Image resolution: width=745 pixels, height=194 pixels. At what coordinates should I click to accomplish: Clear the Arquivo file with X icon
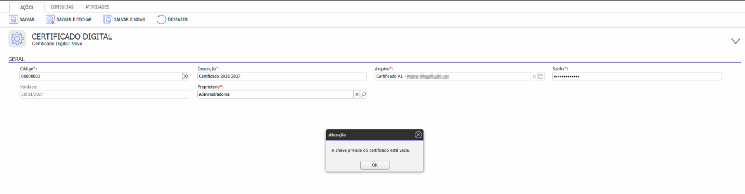534,77
